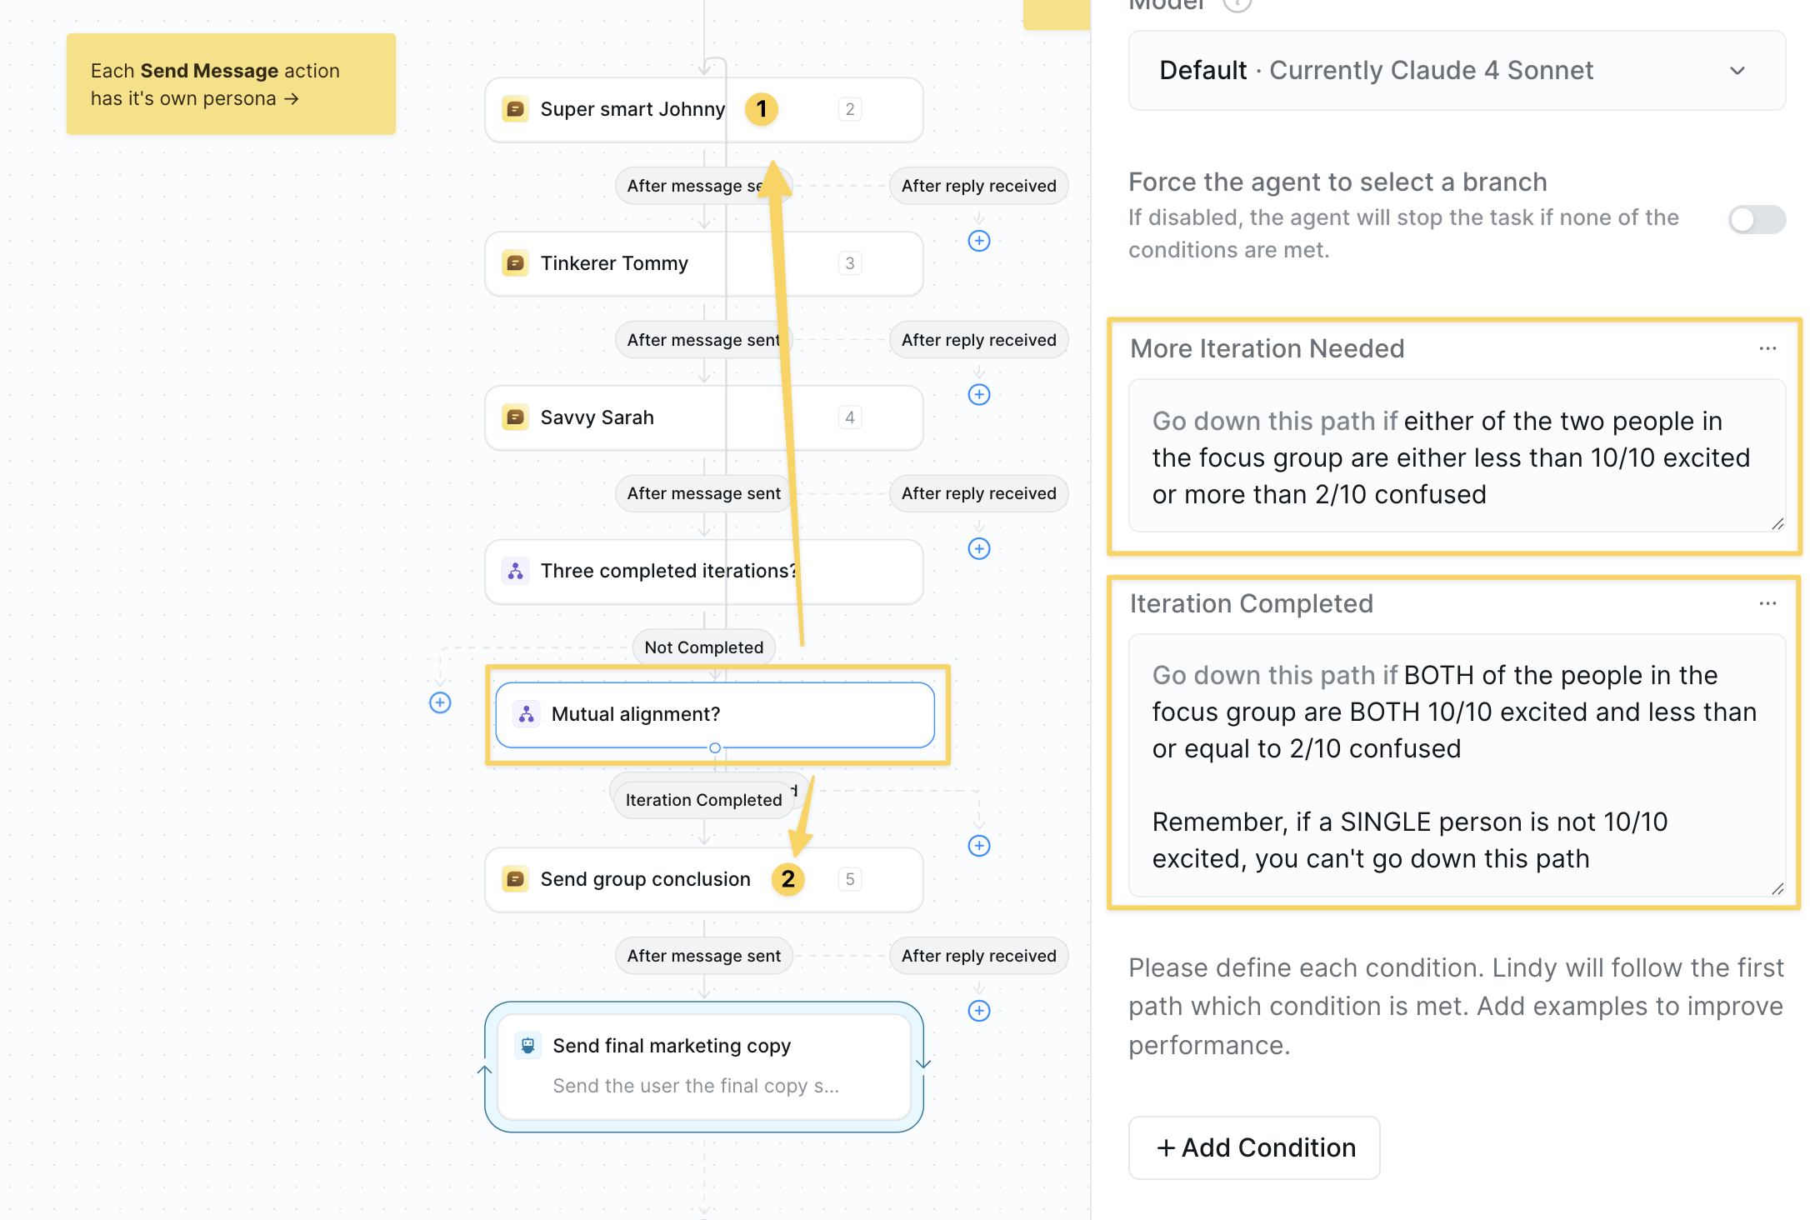This screenshot has width=1810, height=1220.
Task: Open Iteration Completed options menu
Action: 1767,603
